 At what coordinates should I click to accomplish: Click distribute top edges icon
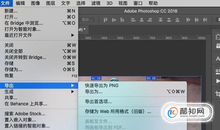coord(161,20)
